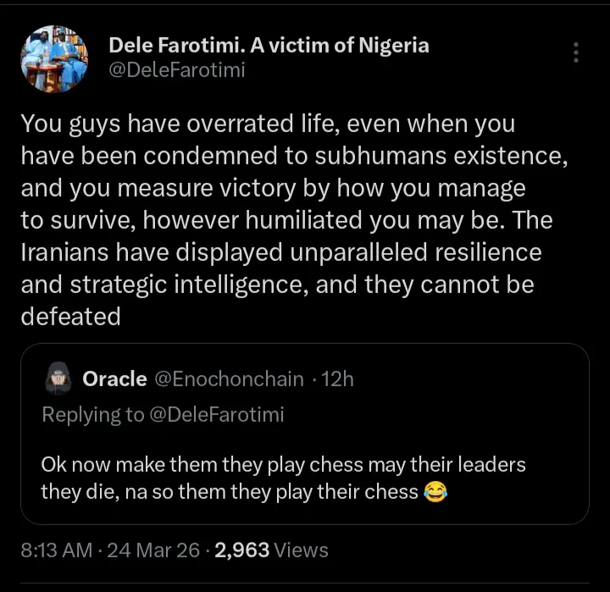Select the "Oracle" author name in the quoted tweet
This screenshot has width=610, height=592.
(114, 379)
